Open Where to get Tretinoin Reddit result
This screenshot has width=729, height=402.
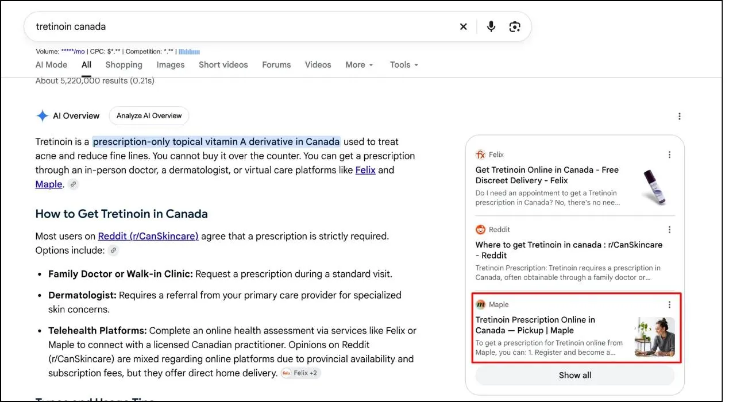[569, 250]
